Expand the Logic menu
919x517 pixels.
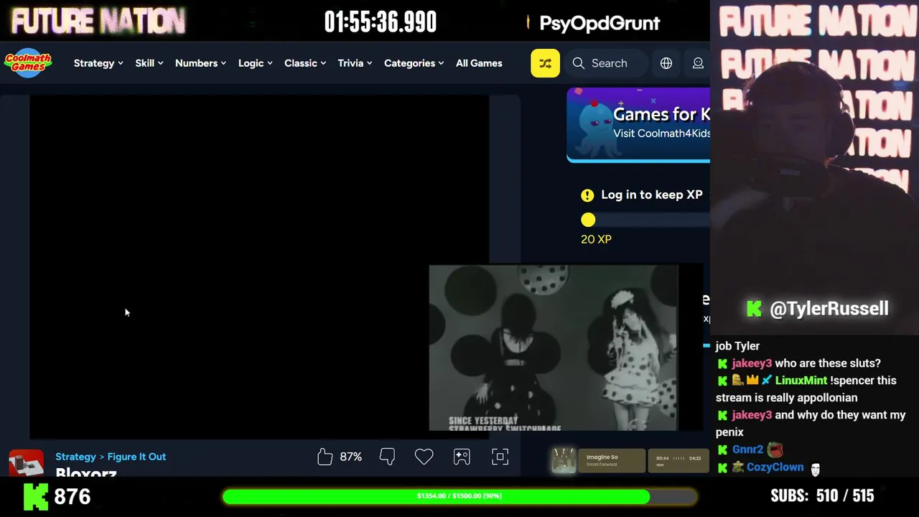click(x=256, y=63)
